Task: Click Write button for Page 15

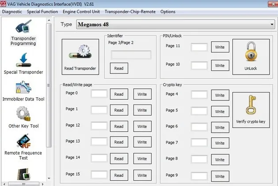Action: tap(142, 175)
